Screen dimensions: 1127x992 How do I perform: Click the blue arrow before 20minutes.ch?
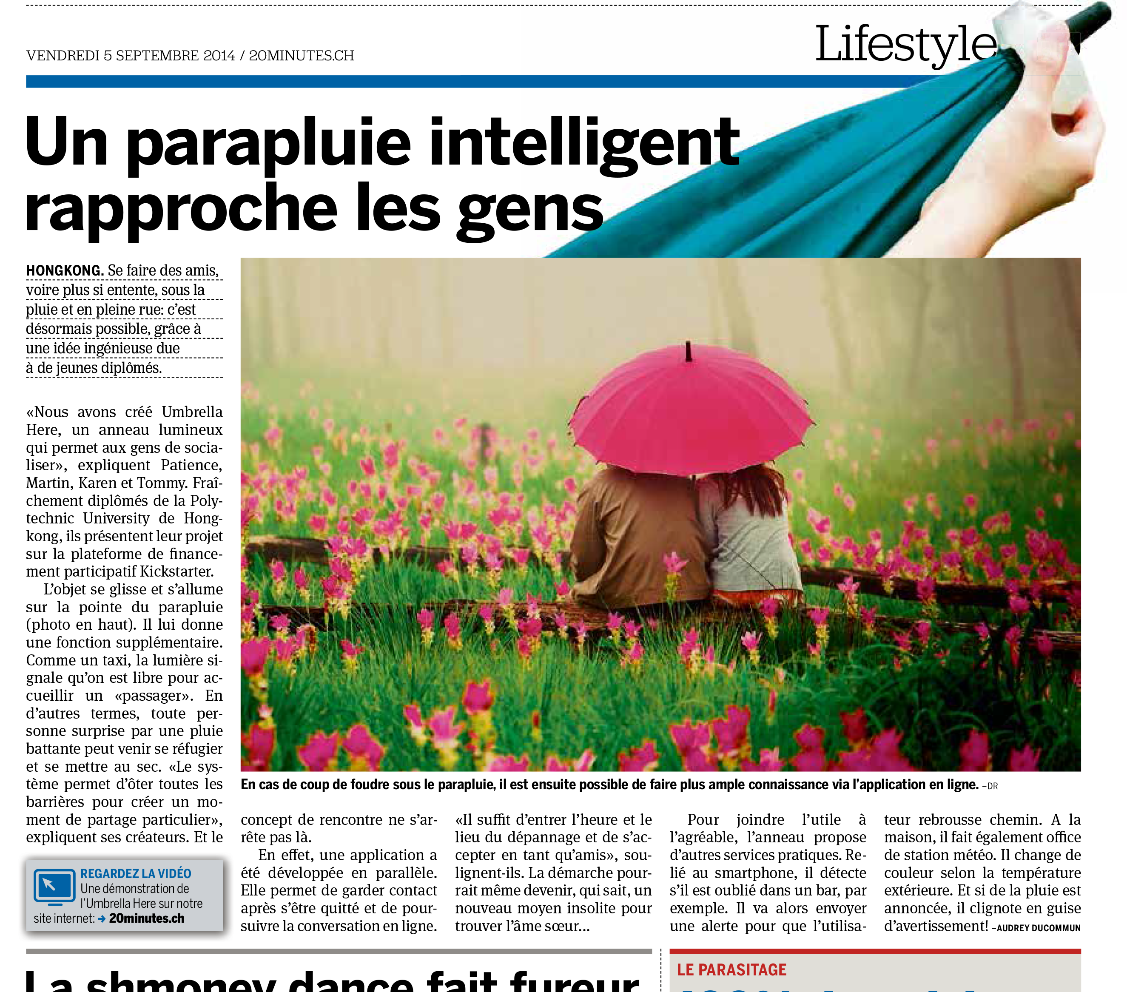point(102,919)
